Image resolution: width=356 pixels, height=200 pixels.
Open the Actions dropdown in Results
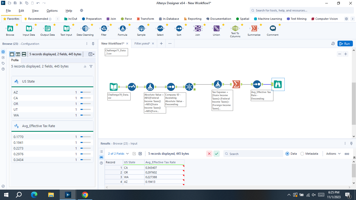[333, 154]
